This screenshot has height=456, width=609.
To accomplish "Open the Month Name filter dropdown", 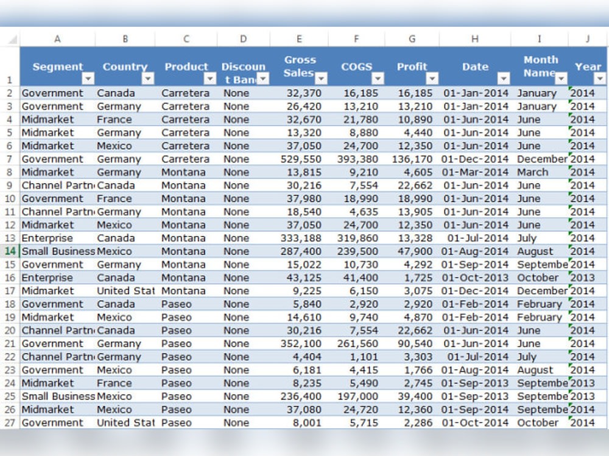I will (x=561, y=78).
